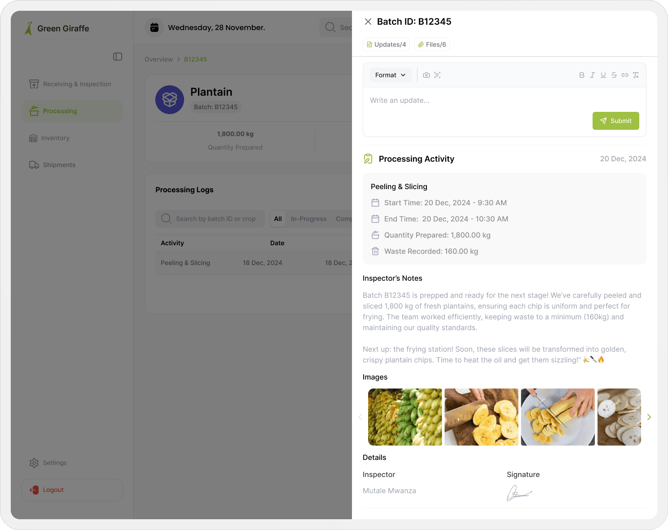The image size is (668, 530).
Task: Collapse the sidebar with the panel icon
Action: tap(118, 57)
